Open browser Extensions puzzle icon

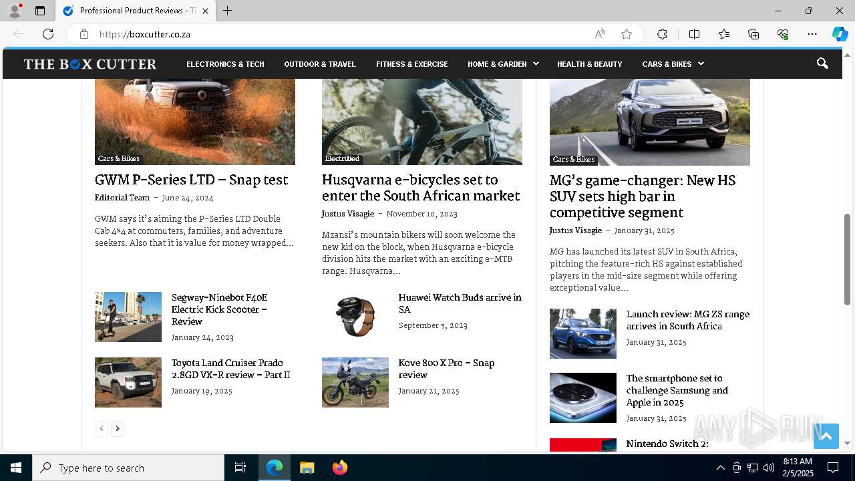coord(662,34)
